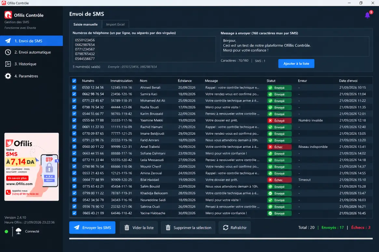Click the gear icon for Paramètres
The image size is (379, 252).
click(8, 76)
